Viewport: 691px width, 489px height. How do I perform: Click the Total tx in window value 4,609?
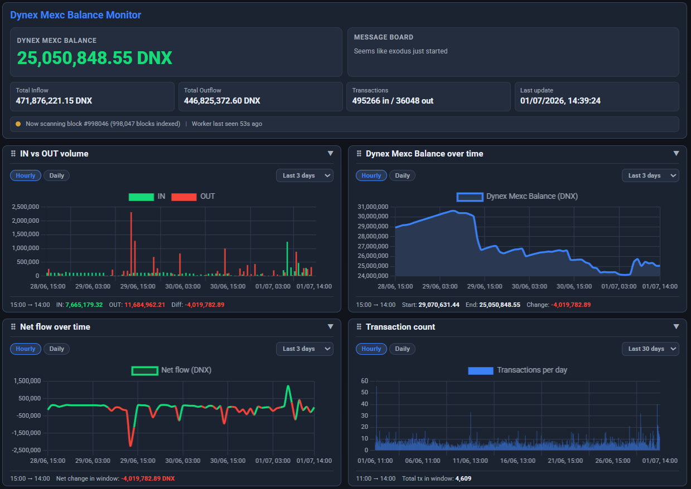tap(464, 478)
